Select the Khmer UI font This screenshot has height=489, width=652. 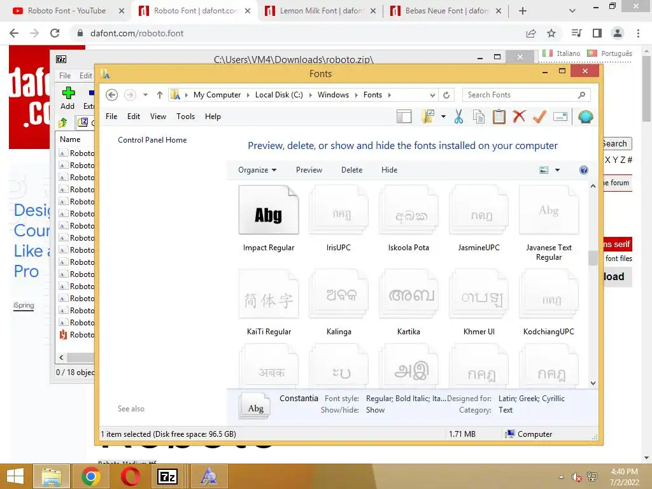[x=479, y=302]
